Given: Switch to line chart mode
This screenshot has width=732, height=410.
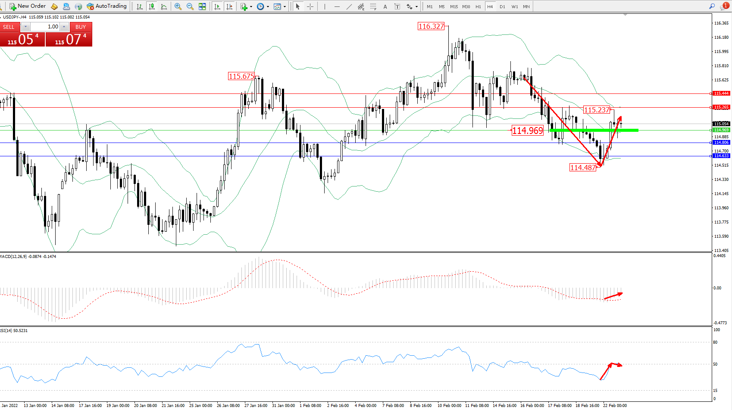Looking at the screenshot, I should tap(164, 6).
